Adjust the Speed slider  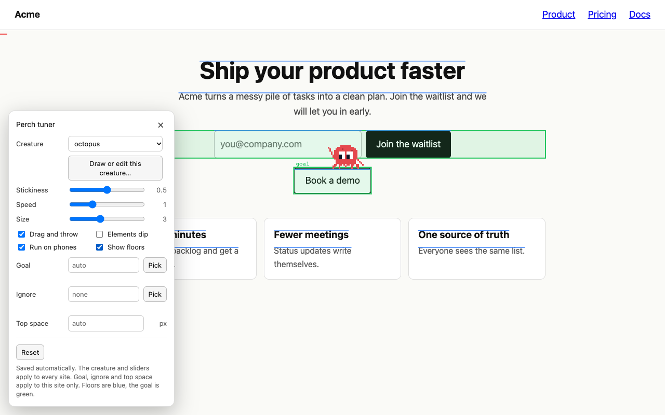coord(107,204)
